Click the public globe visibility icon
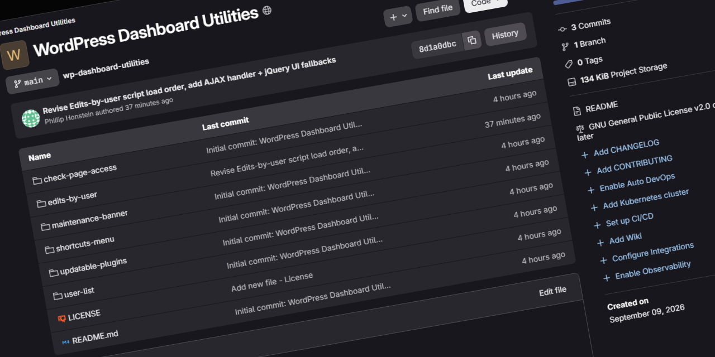The width and height of the screenshot is (715, 357). coord(267,10)
